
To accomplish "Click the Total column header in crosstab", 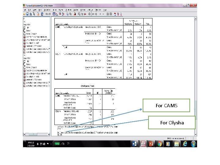I will tap(148, 24).
